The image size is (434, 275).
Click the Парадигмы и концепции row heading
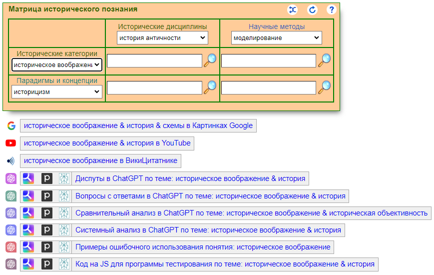pos(57,80)
